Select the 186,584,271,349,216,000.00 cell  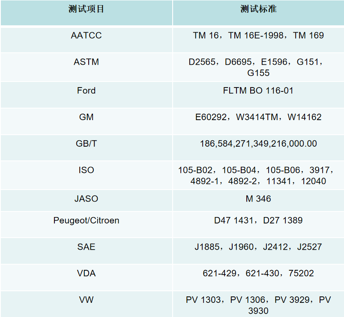point(258,144)
